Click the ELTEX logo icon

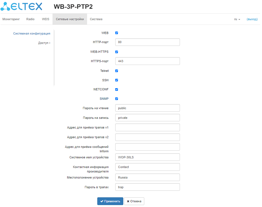point(6,6)
